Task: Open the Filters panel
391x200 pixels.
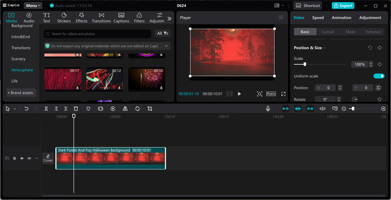Action: click(x=139, y=18)
